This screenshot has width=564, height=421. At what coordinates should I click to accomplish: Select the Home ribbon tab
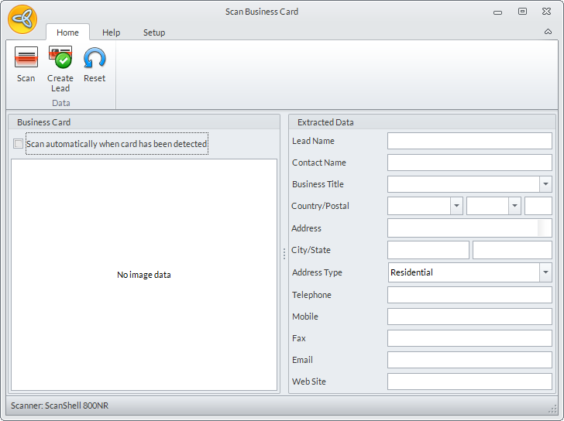(67, 33)
